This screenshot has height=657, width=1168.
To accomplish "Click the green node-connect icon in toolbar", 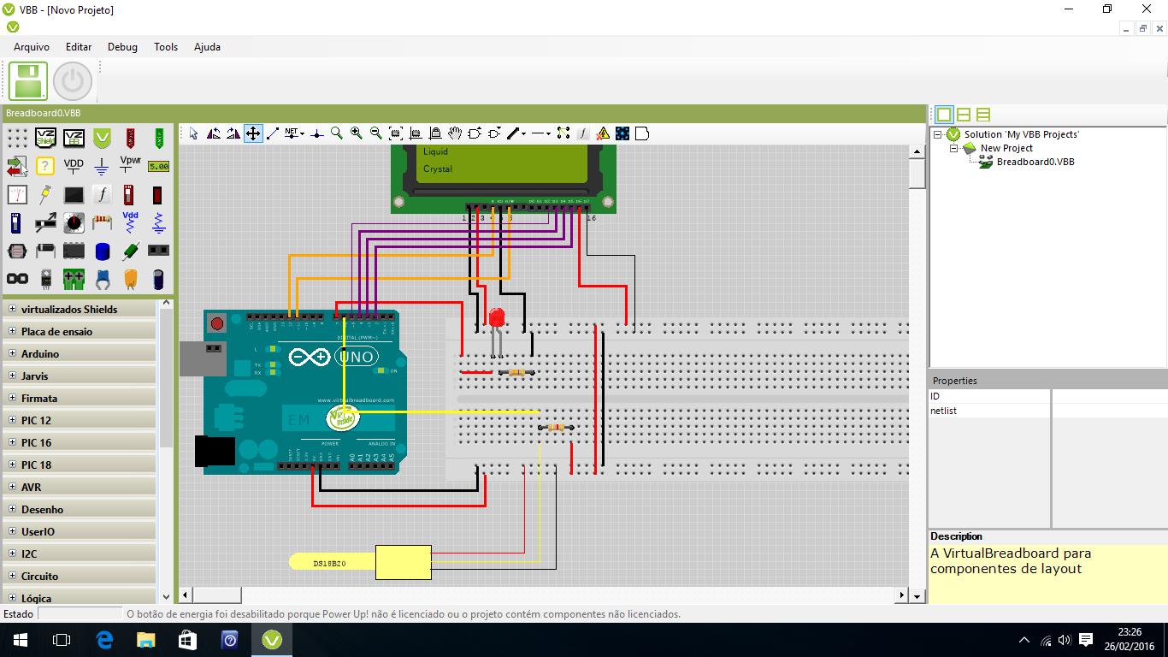I will coord(563,133).
